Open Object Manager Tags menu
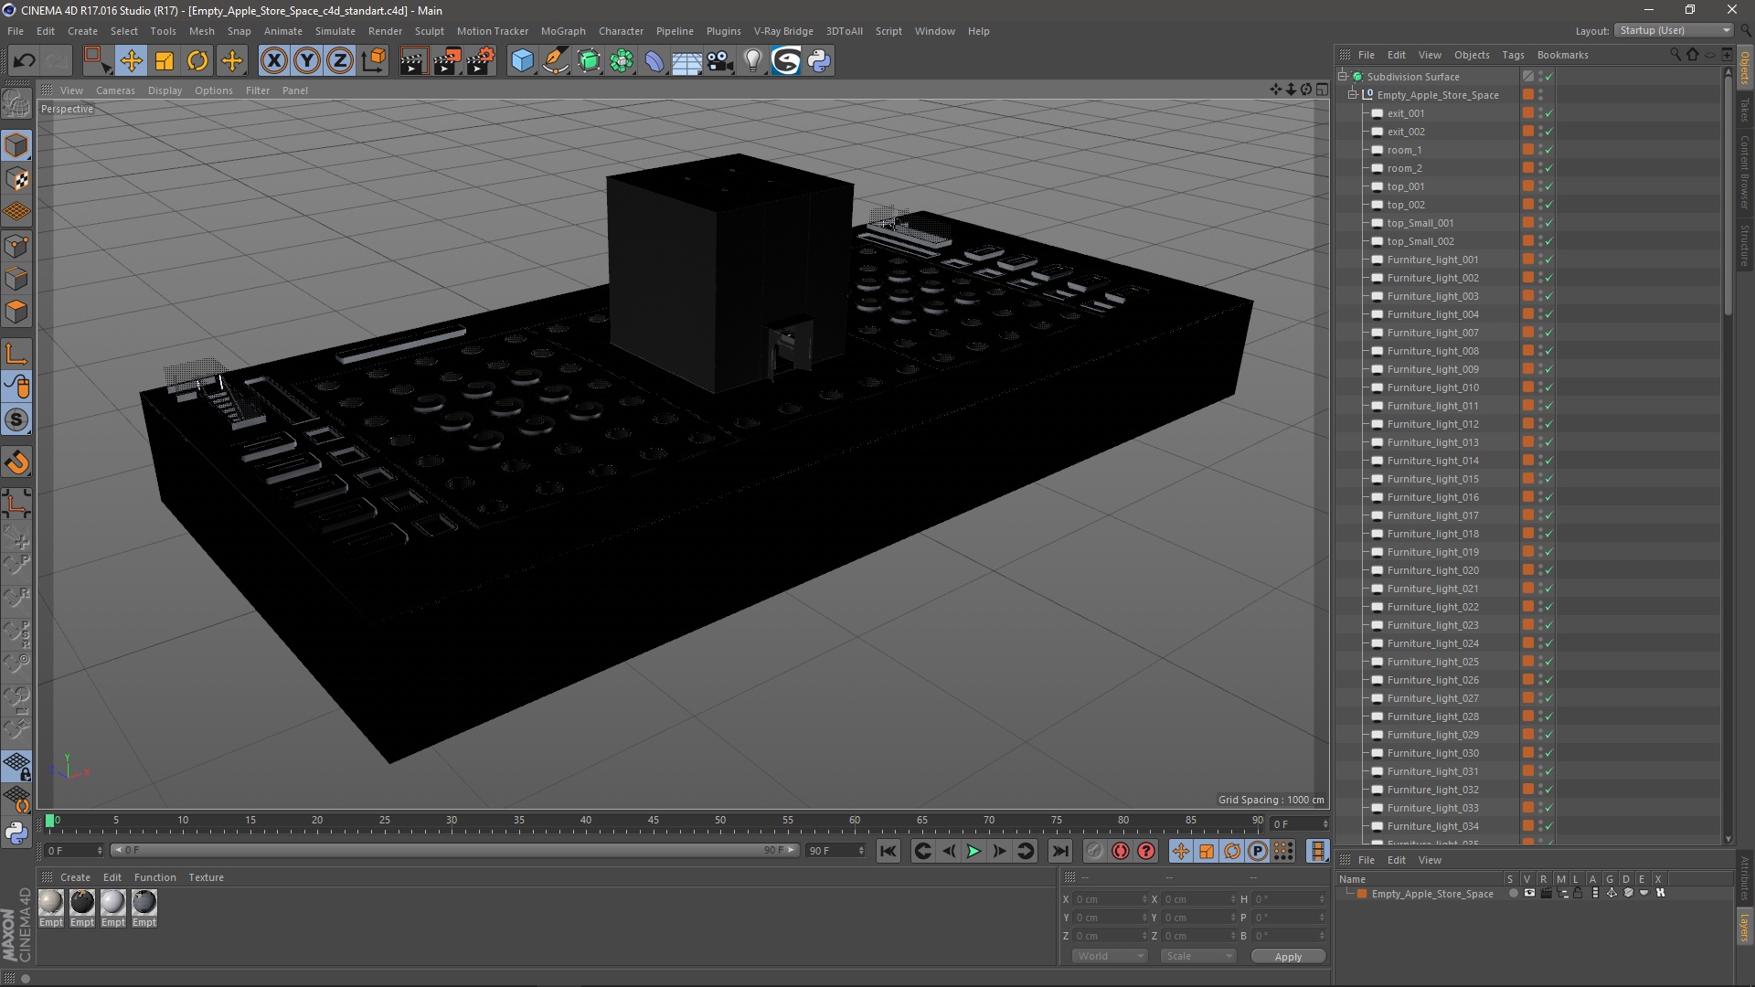The image size is (1755, 987). [x=1513, y=55]
